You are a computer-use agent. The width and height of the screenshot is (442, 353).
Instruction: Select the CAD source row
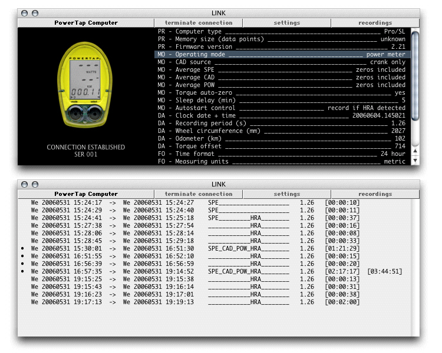tap(282, 62)
